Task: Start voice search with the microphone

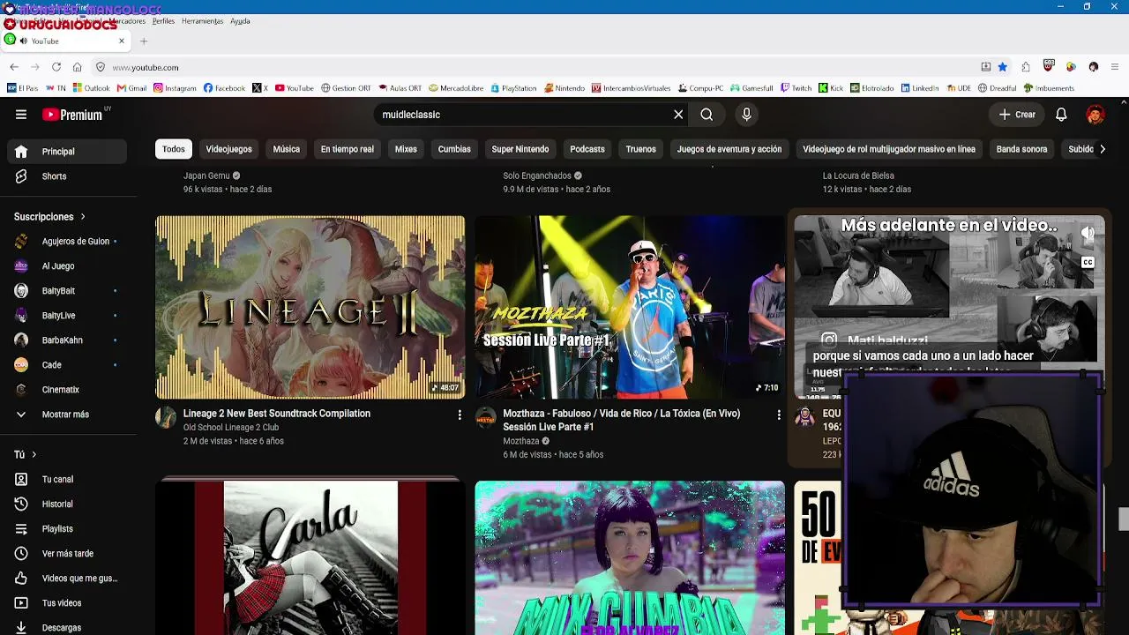Action: point(746,115)
